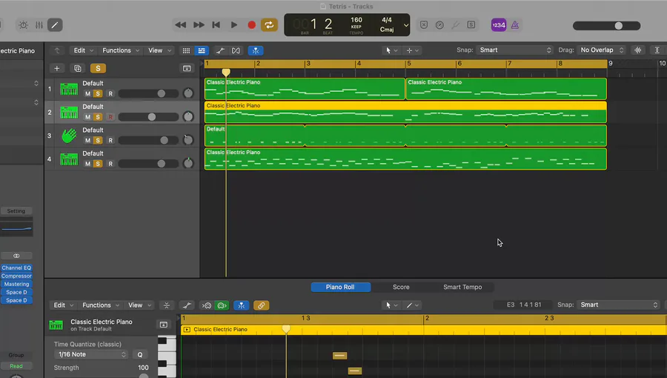
Task: Solo track 2
Action: tap(98, 117)
